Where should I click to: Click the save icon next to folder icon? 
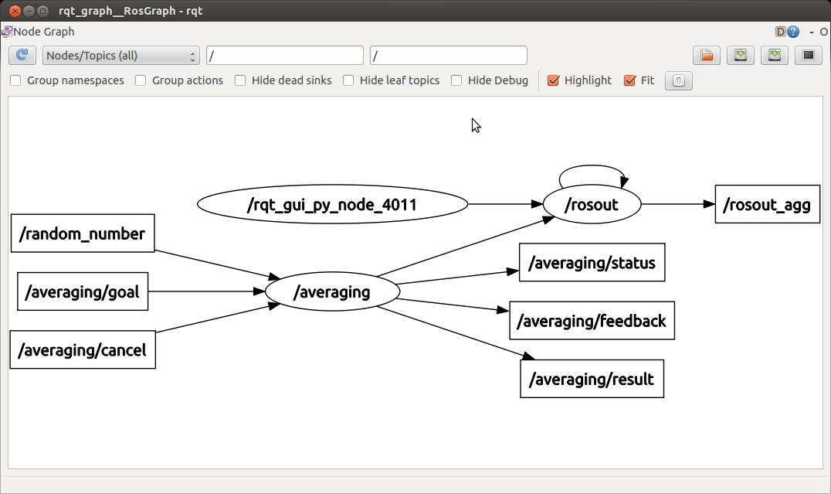741,56
